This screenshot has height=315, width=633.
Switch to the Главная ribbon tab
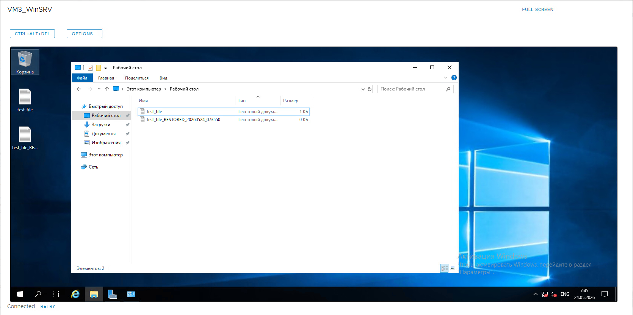(106, 78)
